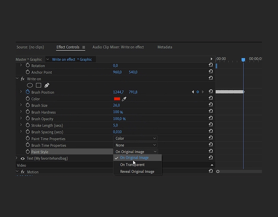Create an ellipse mask for Write-on

[30, 85]
